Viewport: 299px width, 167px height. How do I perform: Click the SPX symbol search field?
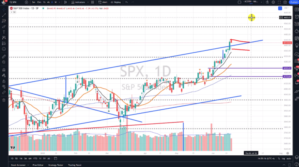[x=16, y=2]
